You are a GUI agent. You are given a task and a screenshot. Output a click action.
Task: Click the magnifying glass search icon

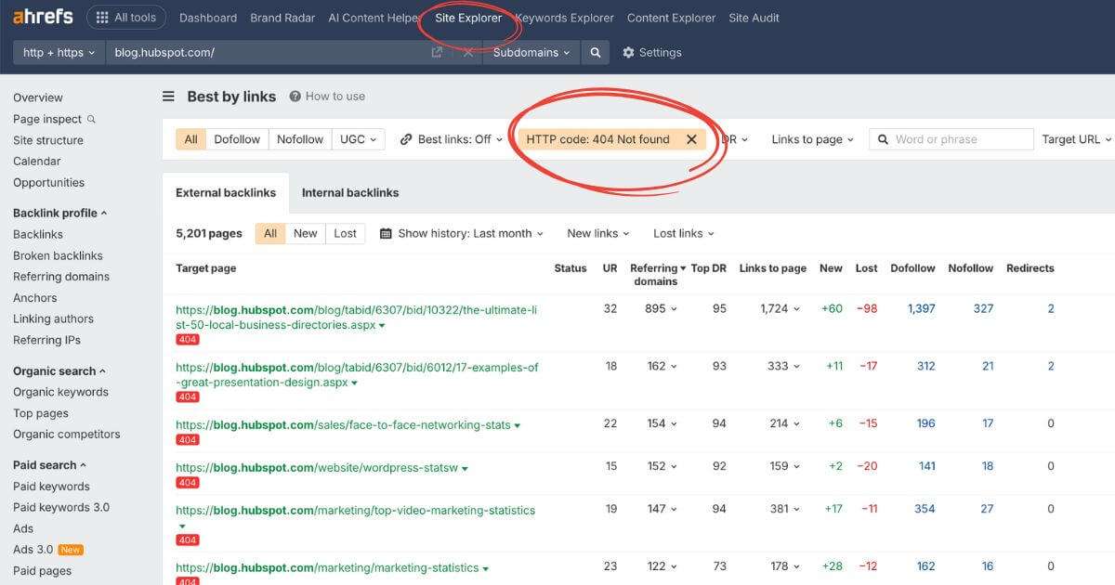[595, 52]
